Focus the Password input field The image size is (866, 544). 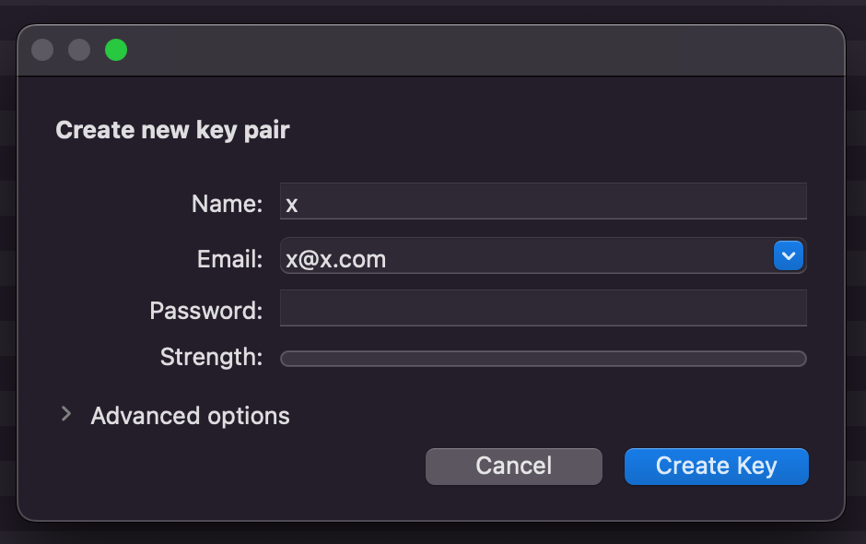coord(544,308)
